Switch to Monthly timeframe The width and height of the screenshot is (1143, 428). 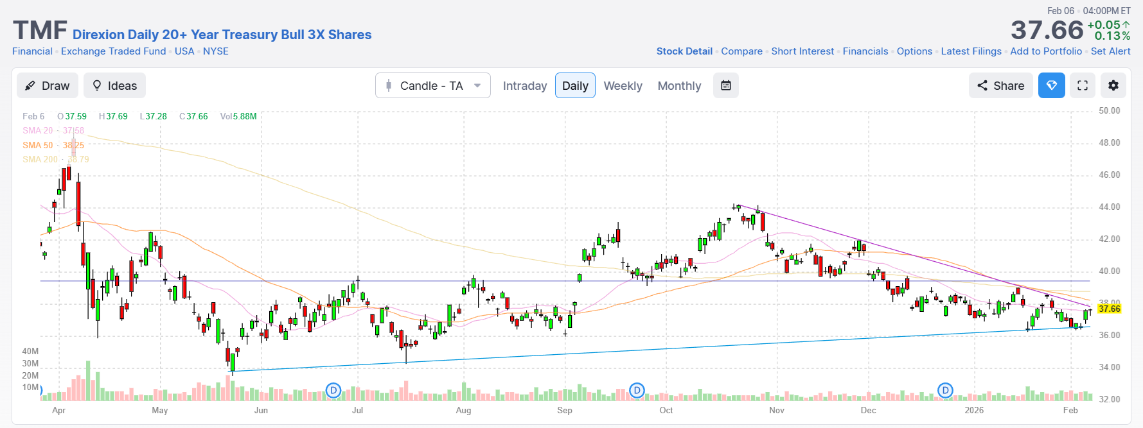679,86
